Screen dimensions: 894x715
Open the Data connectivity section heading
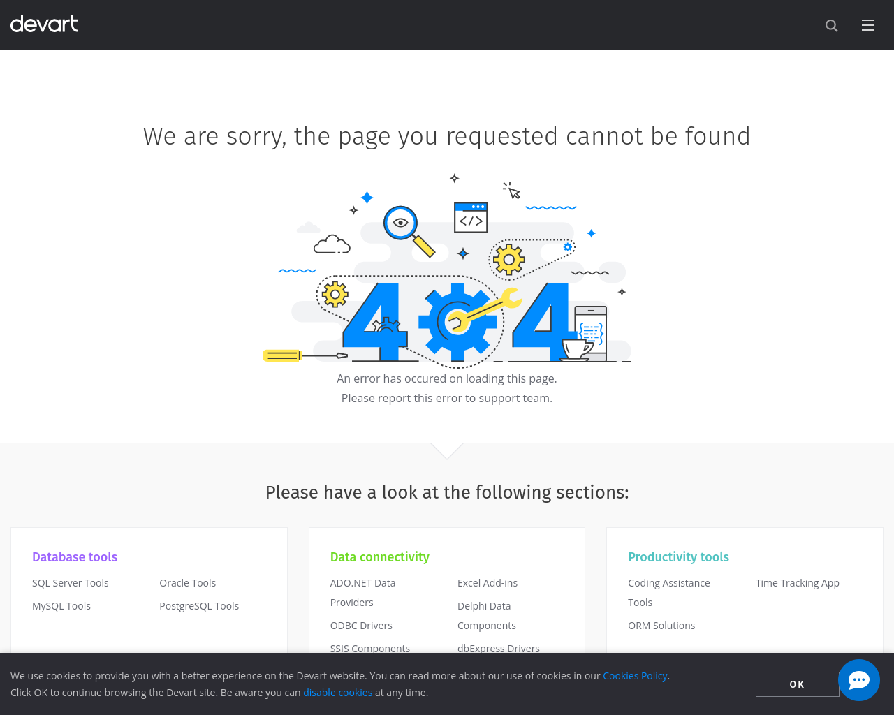379,557
